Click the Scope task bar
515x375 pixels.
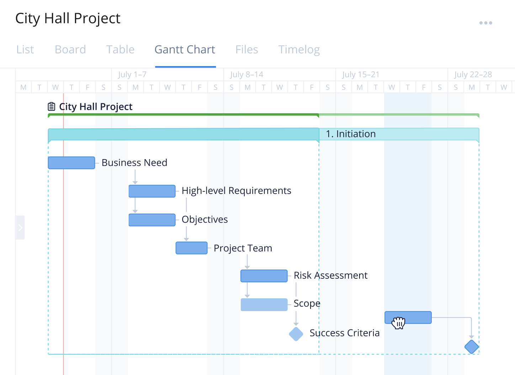click(x=264, y=304)
